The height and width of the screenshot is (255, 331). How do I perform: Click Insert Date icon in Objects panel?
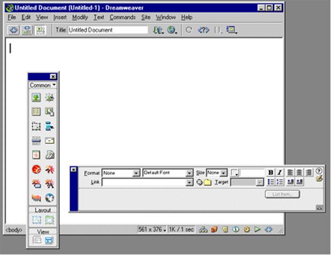coord(36,155)
